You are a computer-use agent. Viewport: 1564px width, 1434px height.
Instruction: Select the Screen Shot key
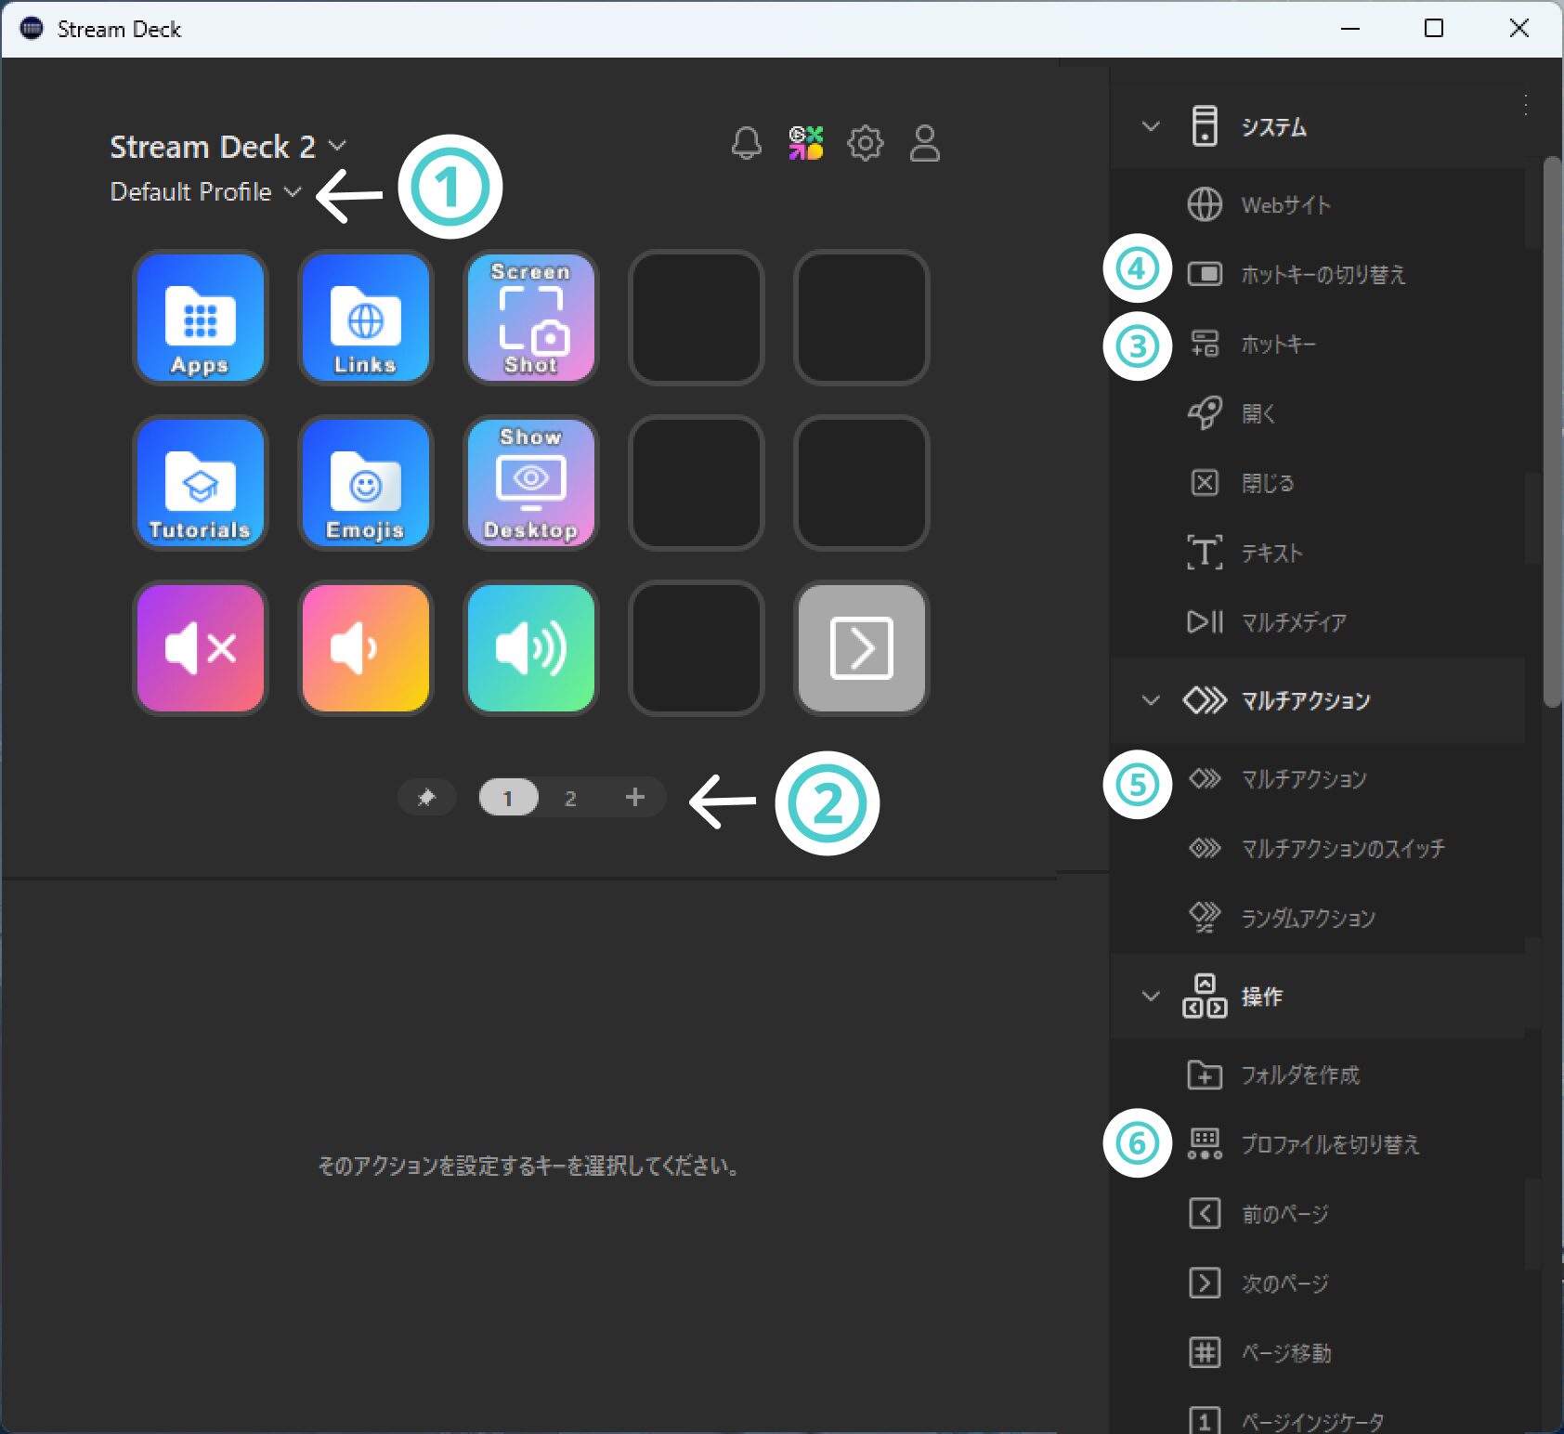[x=530, y=318]
